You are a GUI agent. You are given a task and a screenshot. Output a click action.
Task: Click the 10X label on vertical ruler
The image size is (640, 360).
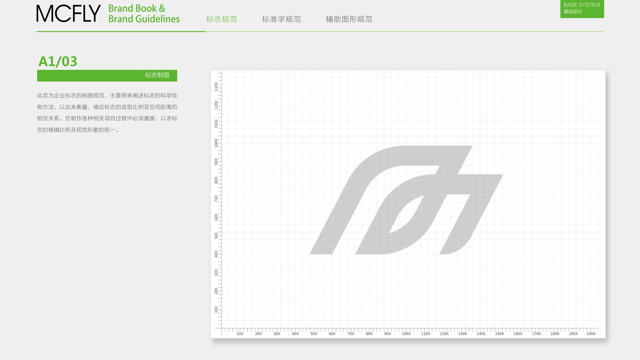[x=216, y=309]
